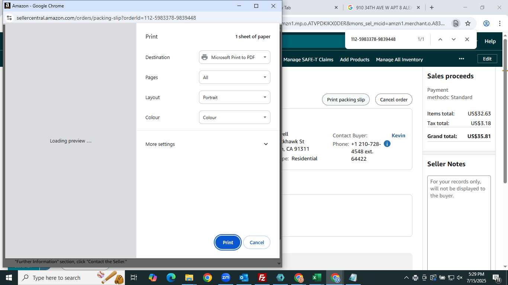This screenshot has height=285, width=508.
Task: Click the site info icon in popup address bar
Action: (9, 18)
